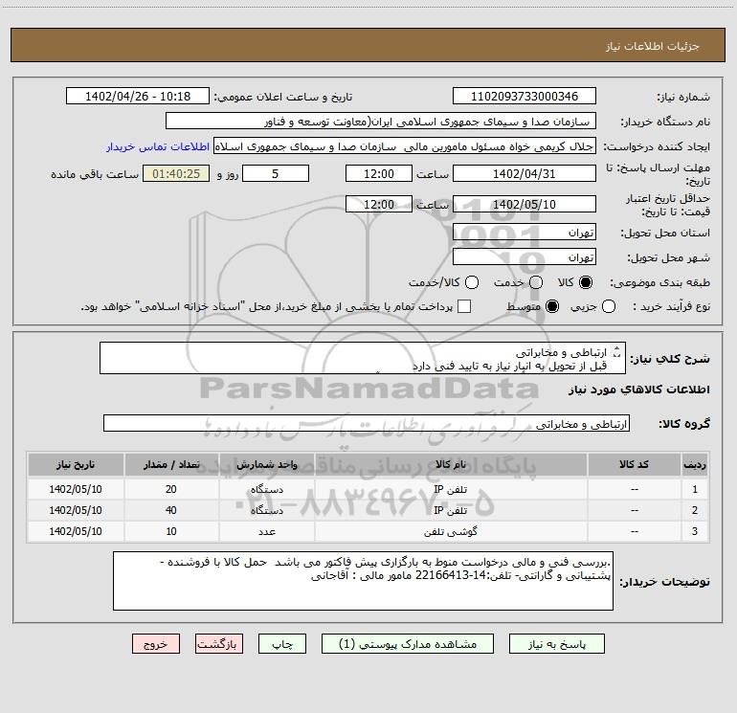Select the خدمت radio button

tap(536, 282)
